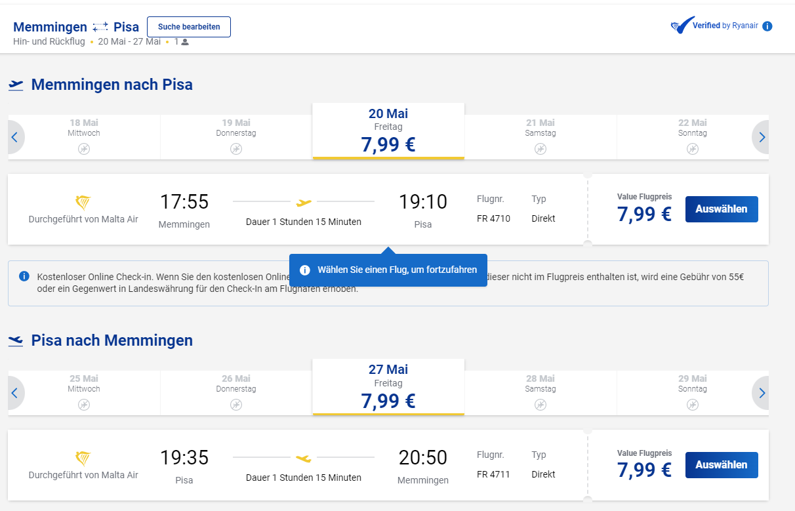This screenshot has height=511, width=795.
Task: Select the 21 Mai Samstag outbound date
Action: [x=540, y=136]
